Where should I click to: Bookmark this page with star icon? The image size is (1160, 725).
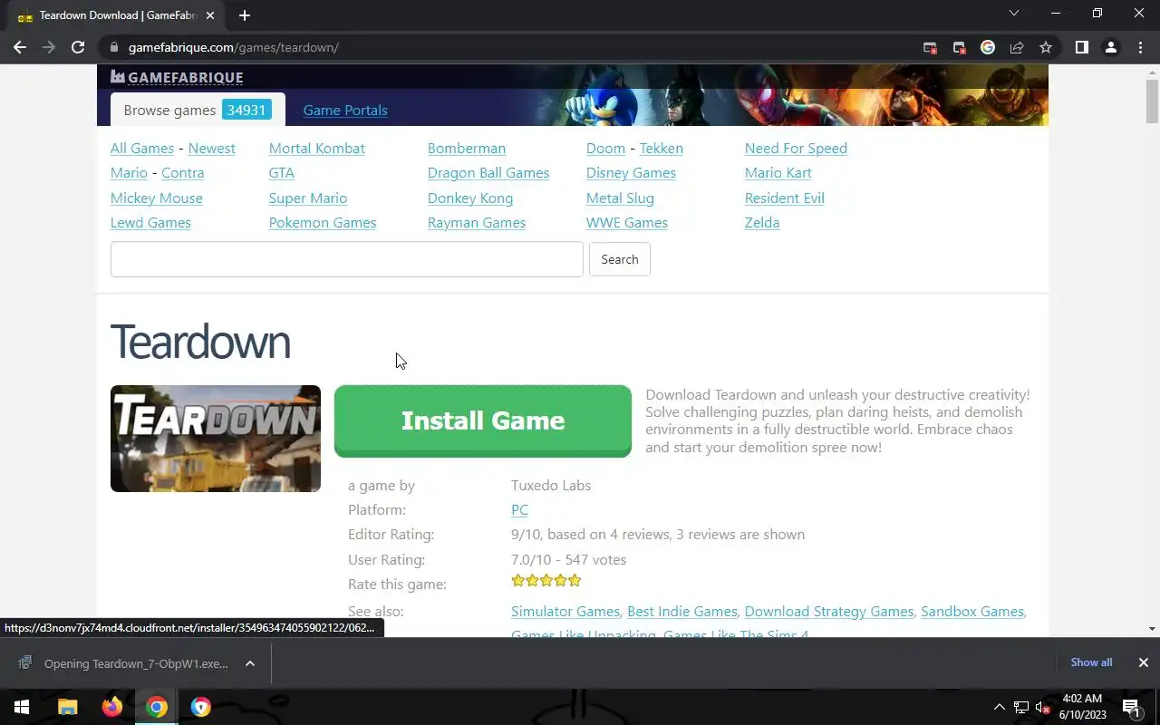1046,47
